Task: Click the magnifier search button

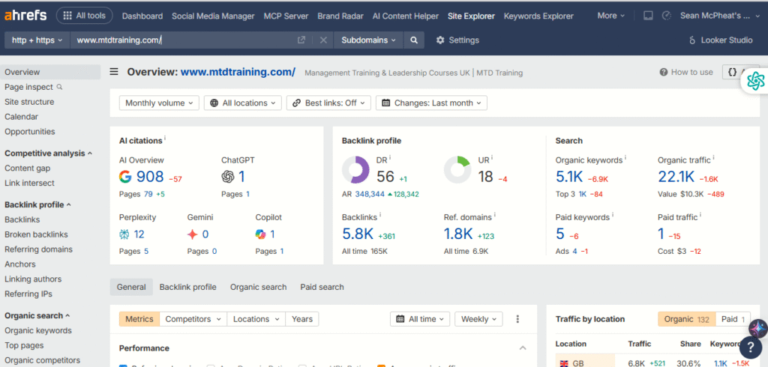Action: (x=413, y=40)
